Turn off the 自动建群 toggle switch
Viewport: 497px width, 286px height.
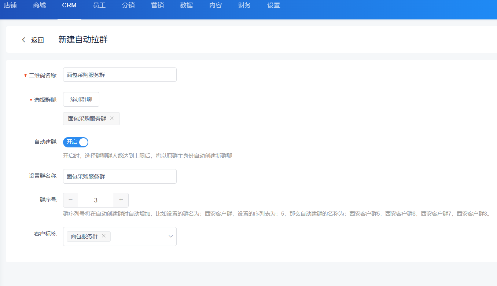click(x=76, y=142)
